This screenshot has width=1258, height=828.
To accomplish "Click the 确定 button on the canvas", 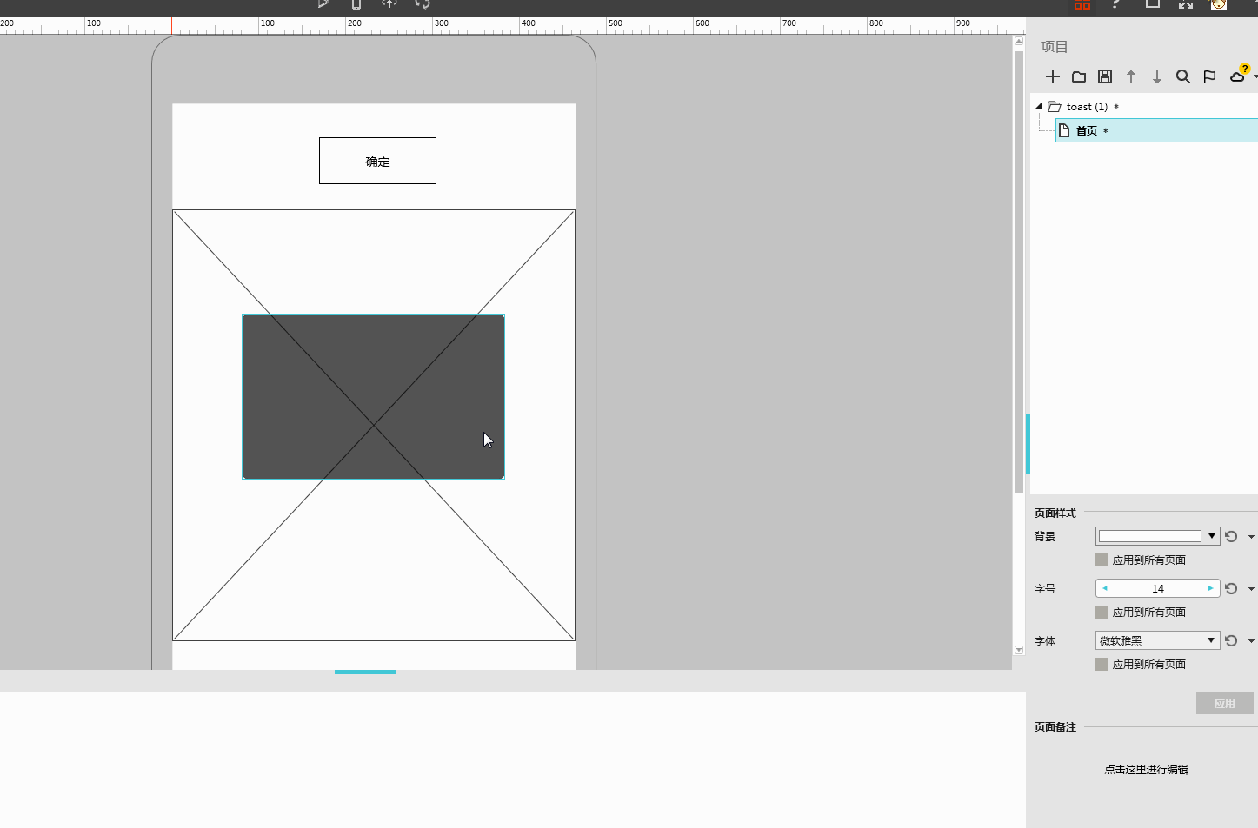I will point(377,161).
